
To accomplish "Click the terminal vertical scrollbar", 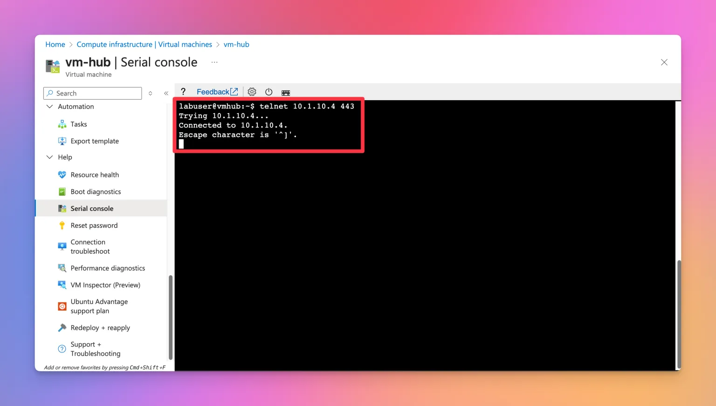I will click(679, 312).
